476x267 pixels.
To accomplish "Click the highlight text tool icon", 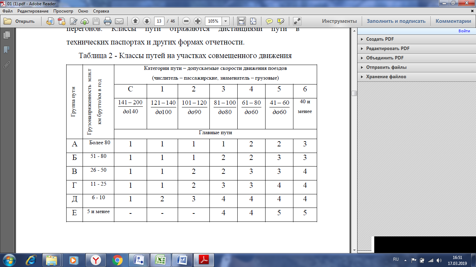I will pos(281,21).
